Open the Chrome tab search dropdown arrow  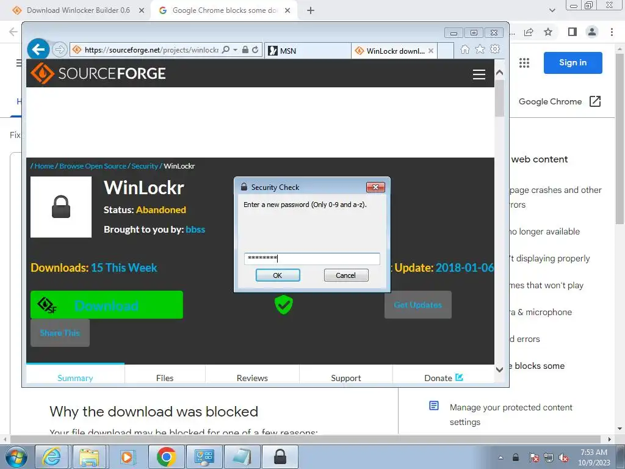552,10
